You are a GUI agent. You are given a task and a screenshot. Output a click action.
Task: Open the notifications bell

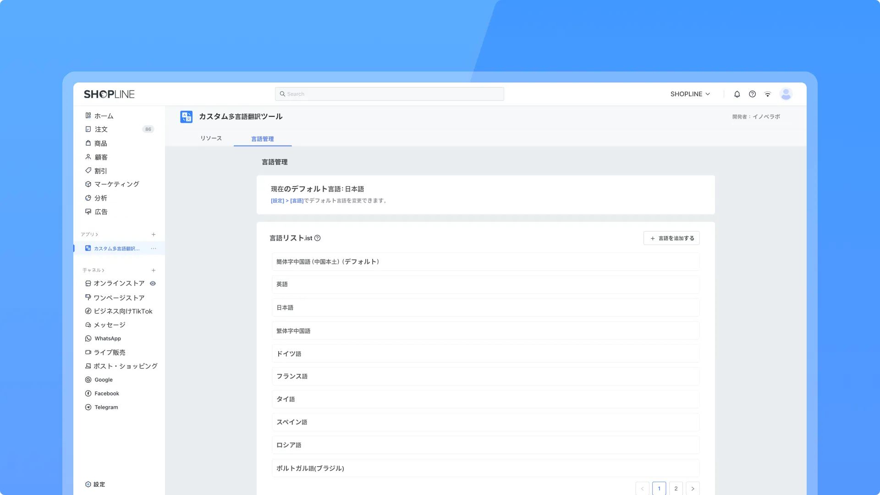point(737,94)
